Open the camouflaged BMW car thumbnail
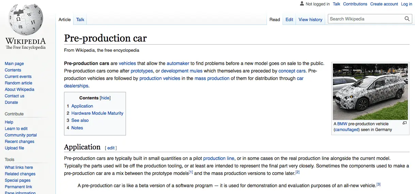 pos(370,92)
